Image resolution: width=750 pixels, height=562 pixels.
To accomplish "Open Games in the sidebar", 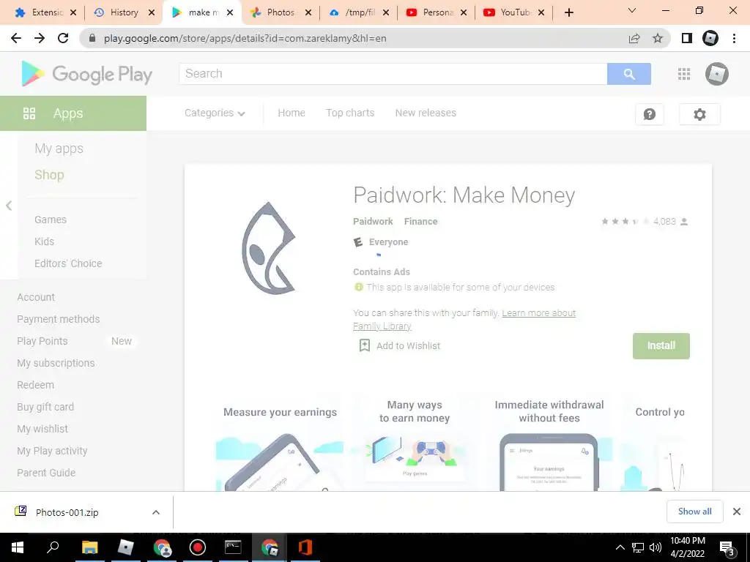I will (51, 220).
